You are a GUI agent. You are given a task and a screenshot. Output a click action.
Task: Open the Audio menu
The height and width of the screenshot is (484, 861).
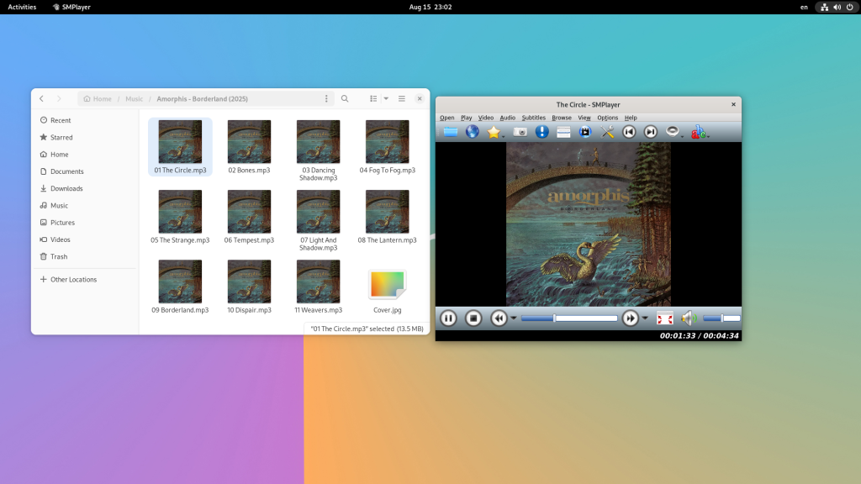[x=507, y=118]
